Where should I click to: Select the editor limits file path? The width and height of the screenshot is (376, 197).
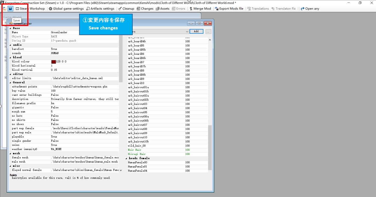pyautogui.click(x=77, y=78)
